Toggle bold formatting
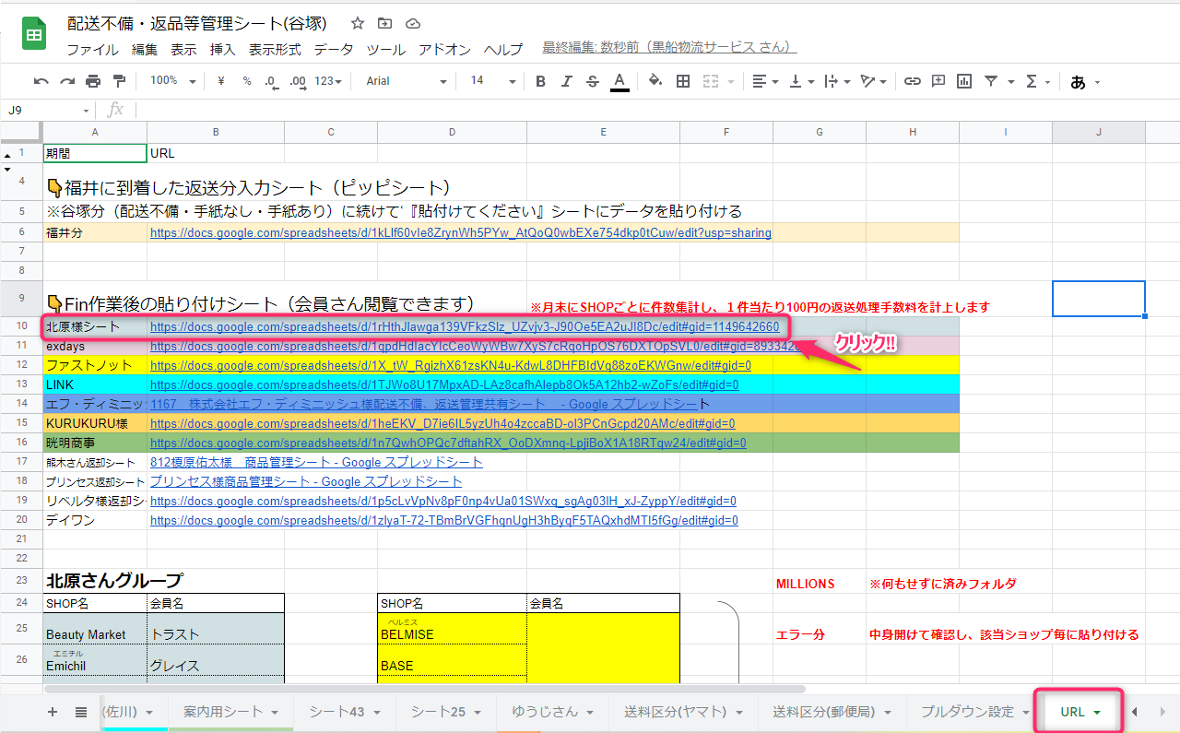The width and height of the screenshot is (1180, 733). 541,81
